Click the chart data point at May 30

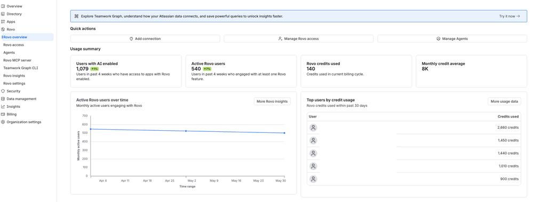click(284, 133)
